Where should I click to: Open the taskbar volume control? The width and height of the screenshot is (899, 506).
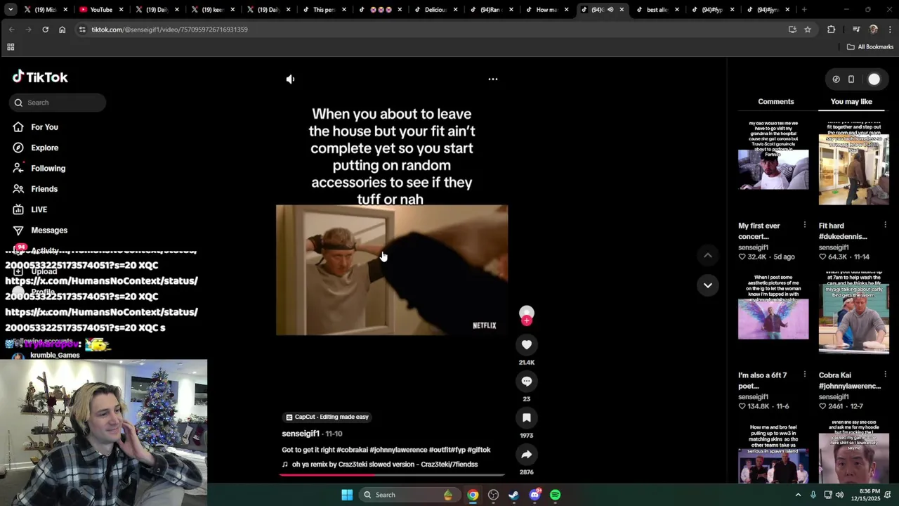pos(839,495)
